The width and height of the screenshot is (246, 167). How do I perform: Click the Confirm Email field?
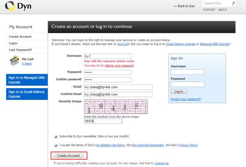(118, 94)
